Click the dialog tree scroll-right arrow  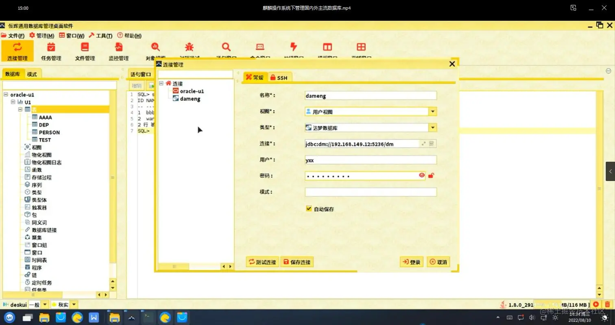(231, 266)
